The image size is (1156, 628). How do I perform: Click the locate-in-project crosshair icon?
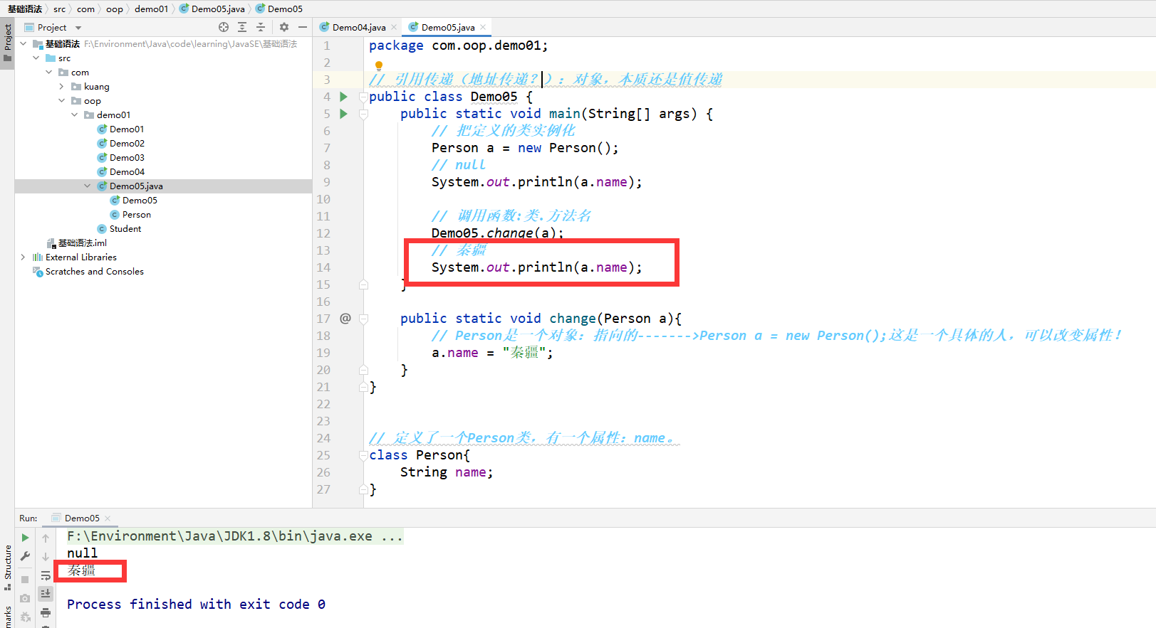click(224, 27)
